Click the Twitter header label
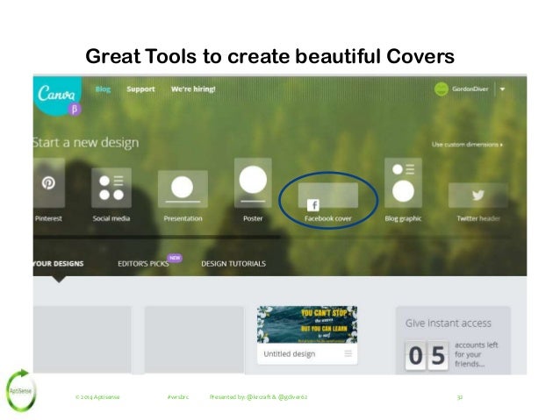The width and height of the screenshot is (560, 420). click(478, 218)
